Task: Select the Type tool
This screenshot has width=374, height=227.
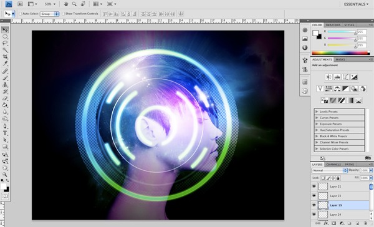Action: [5, 133]
